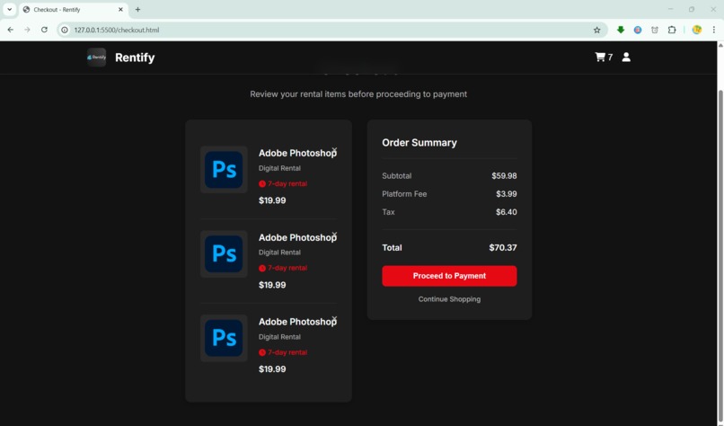Remove the second Adobe Photoshop item

334,235
